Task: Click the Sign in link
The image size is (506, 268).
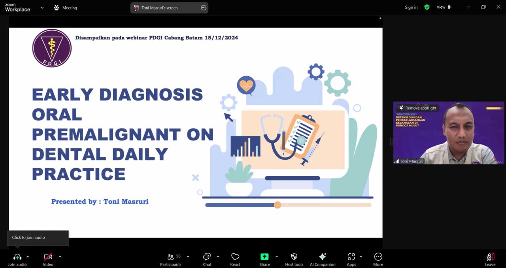Action: coord(411,7)
